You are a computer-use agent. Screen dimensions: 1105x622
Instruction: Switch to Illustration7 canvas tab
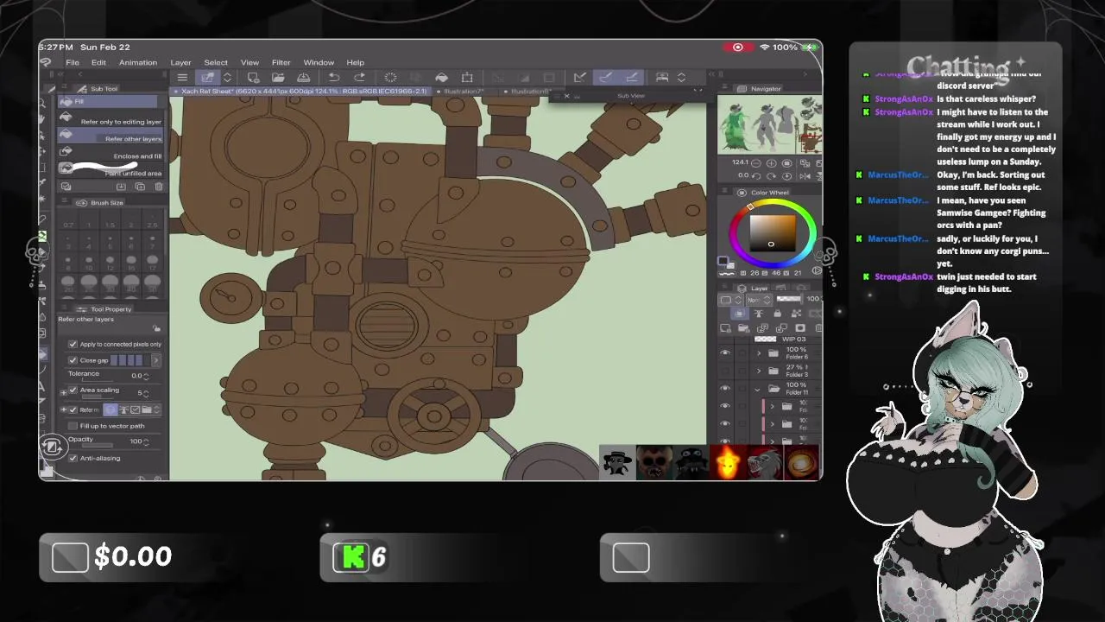coord(464,91)
